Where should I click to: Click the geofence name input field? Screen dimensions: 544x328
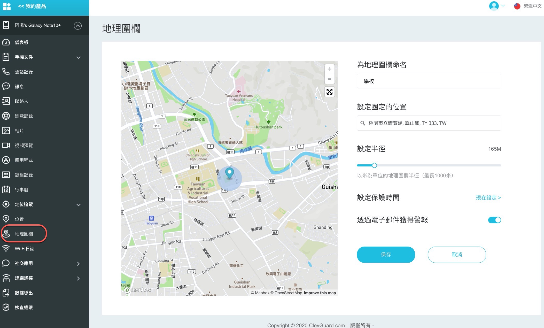429,81
